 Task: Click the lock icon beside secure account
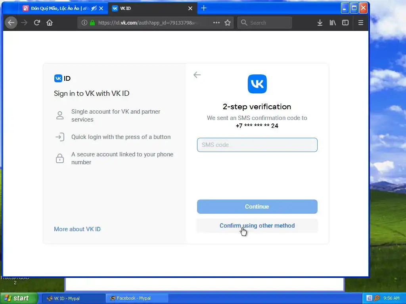[x=60, y=158]
